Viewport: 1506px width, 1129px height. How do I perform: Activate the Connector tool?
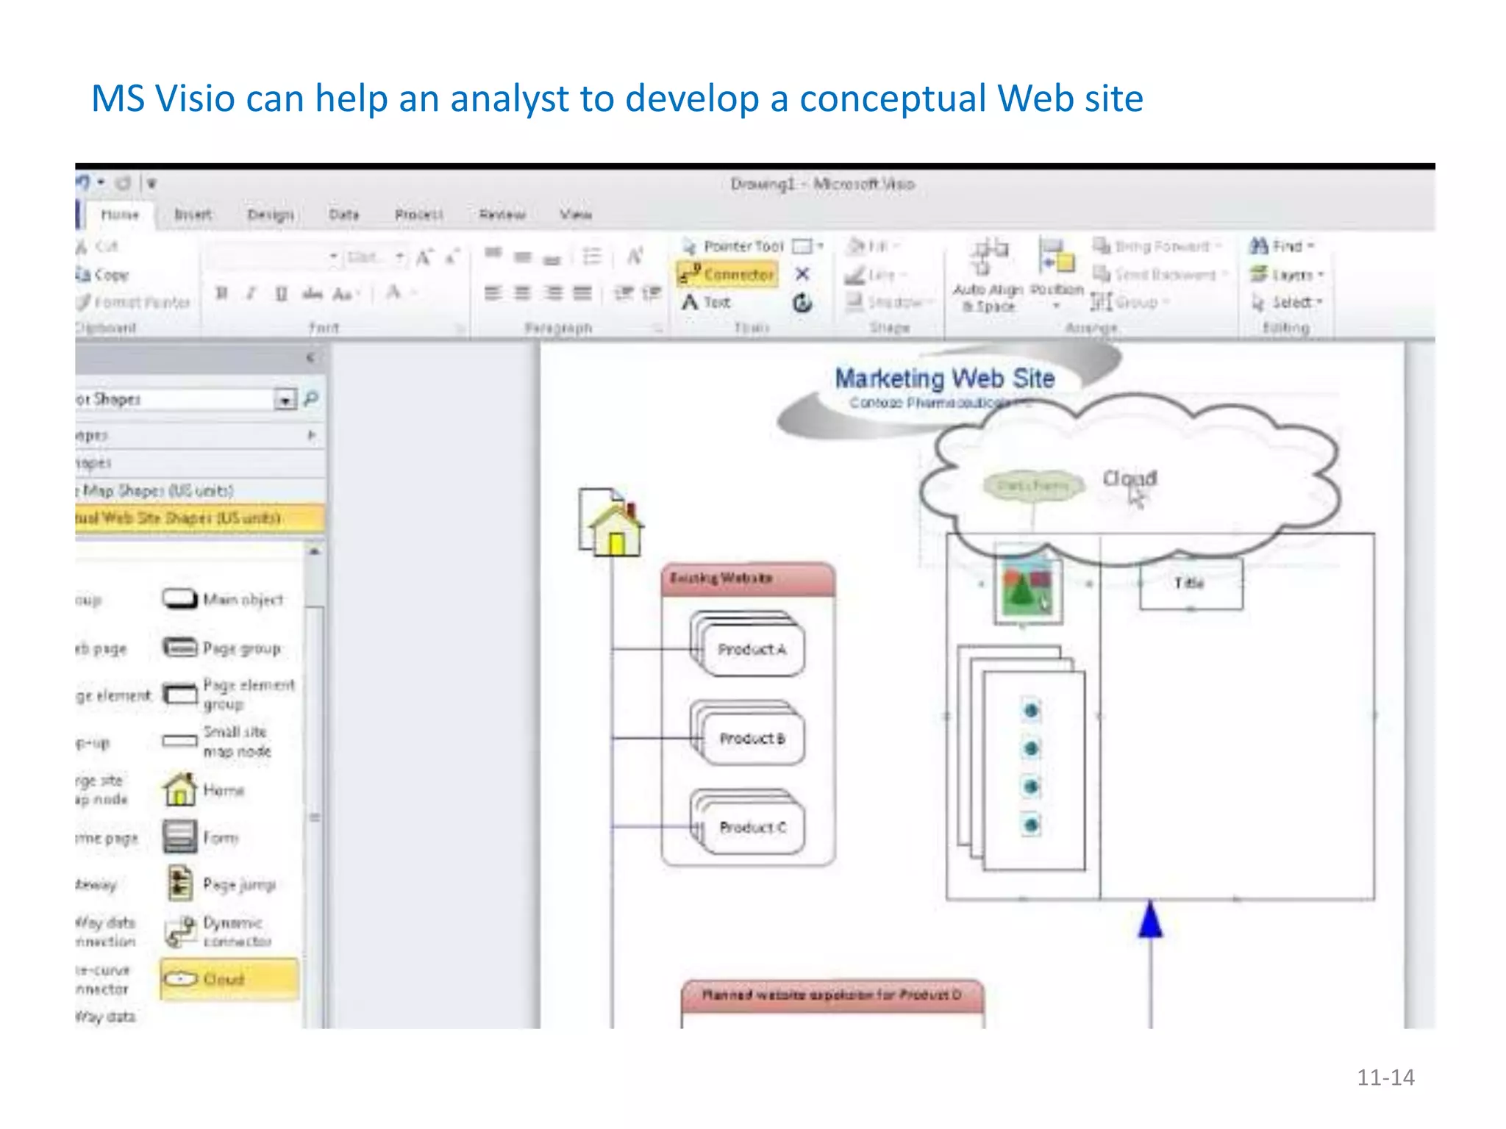pyautogui.click(x=727, y=274)
